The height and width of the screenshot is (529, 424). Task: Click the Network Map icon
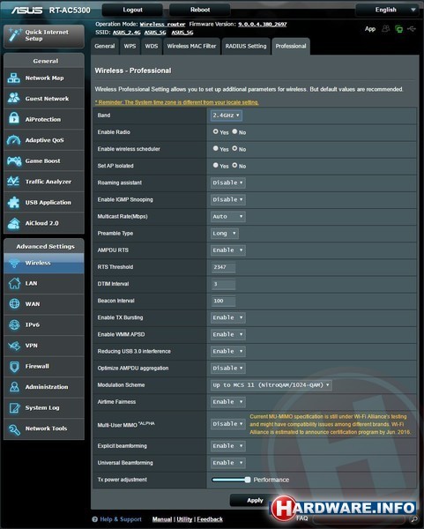[x=13, y=78]
